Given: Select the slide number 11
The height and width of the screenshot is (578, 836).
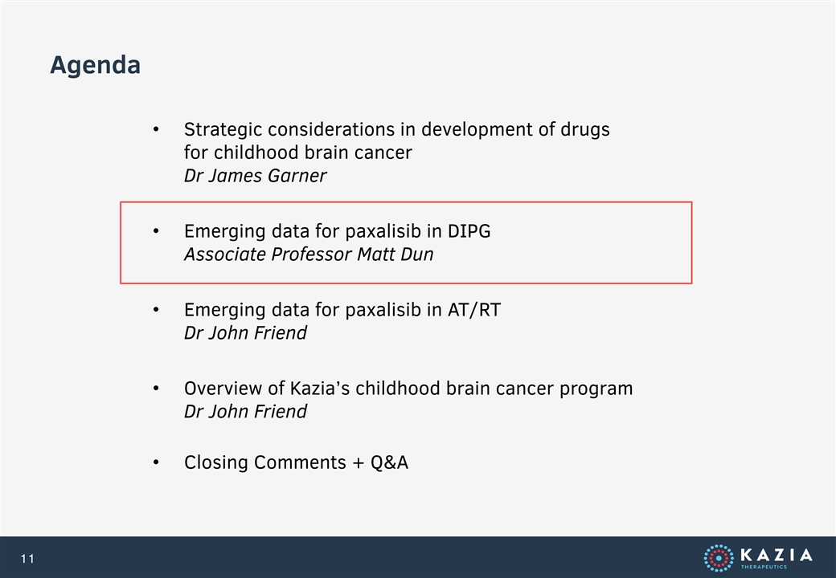Looking at the screenshot, I should point(27,558).
